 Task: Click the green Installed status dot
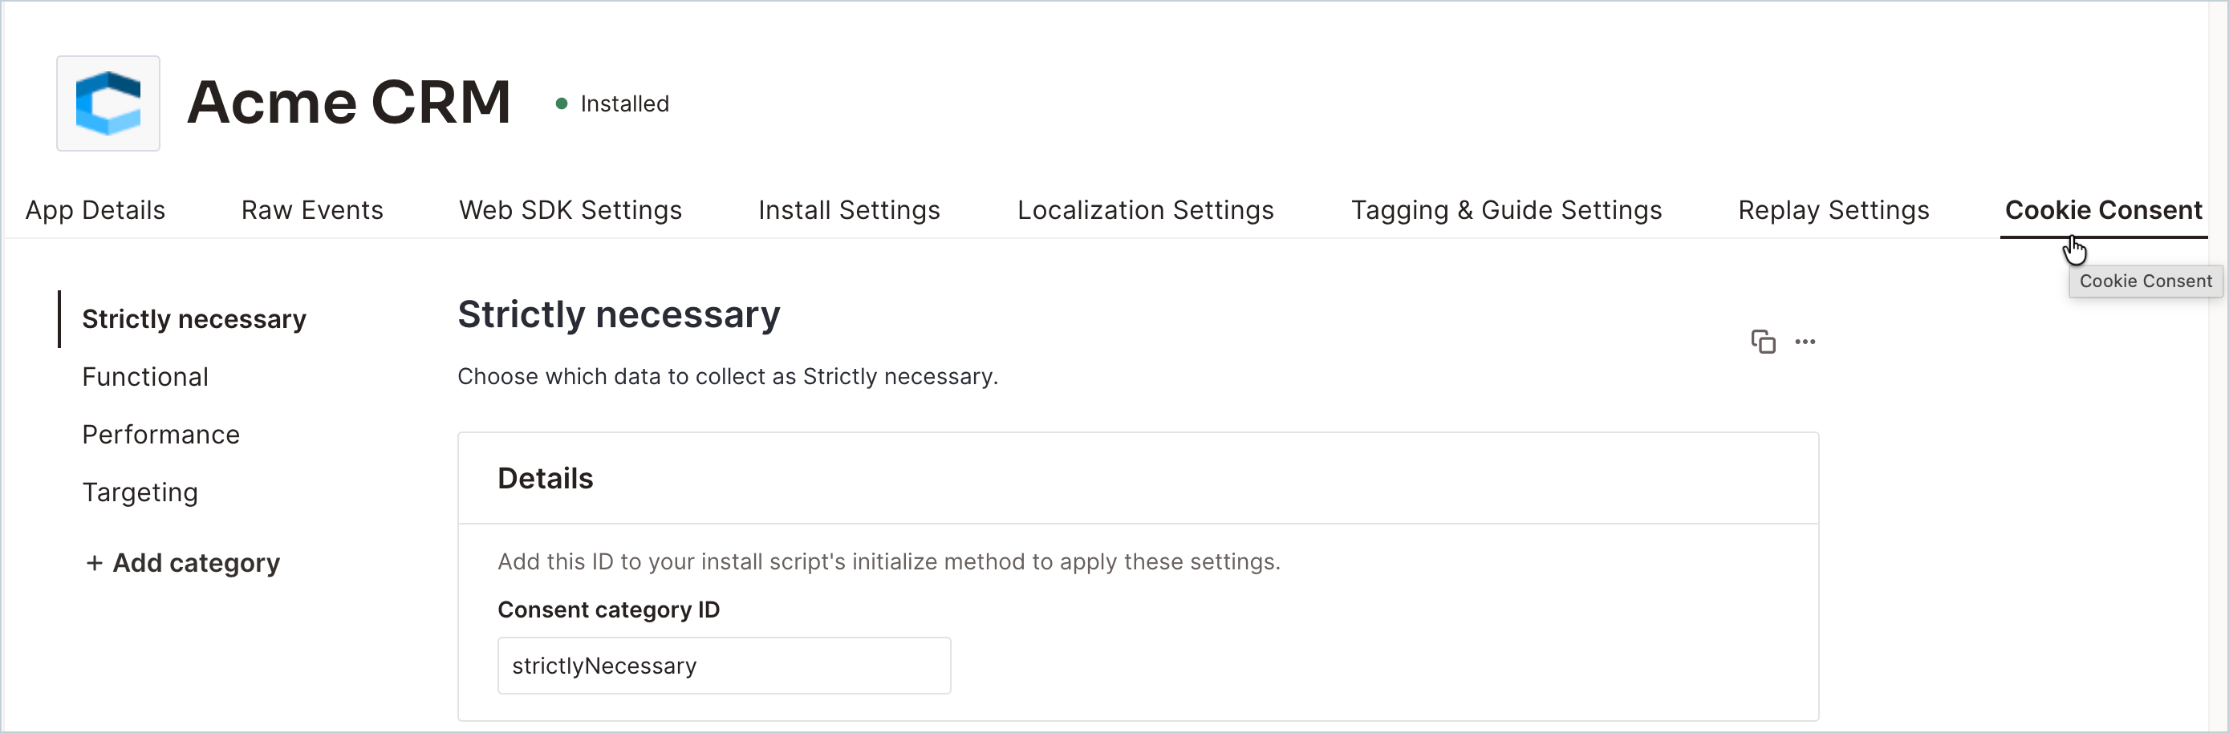[x=562, y=103]
